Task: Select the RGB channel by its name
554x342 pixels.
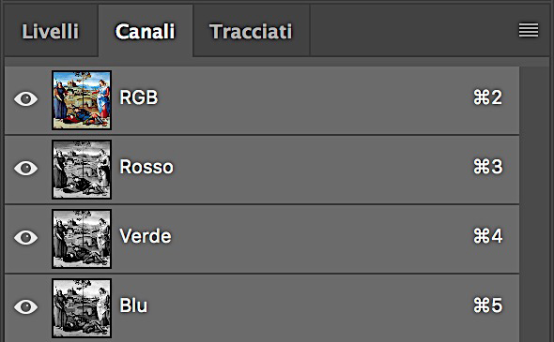Action: [139, 97]
